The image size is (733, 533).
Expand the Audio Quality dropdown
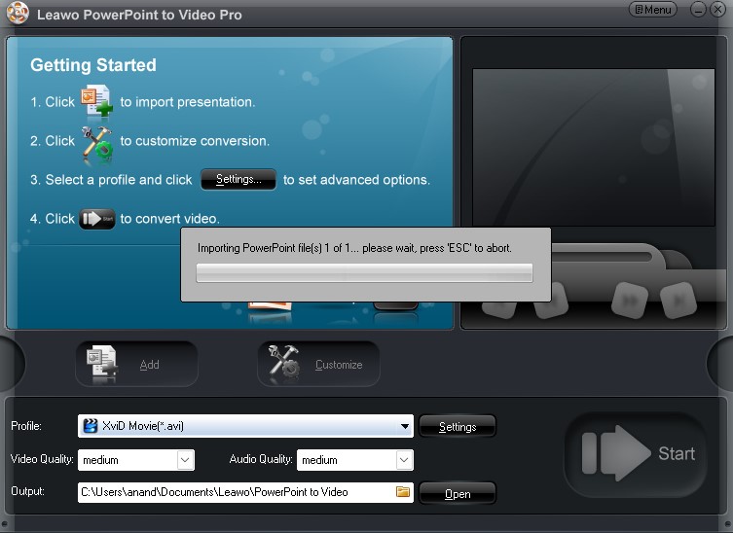click(404, 460)
